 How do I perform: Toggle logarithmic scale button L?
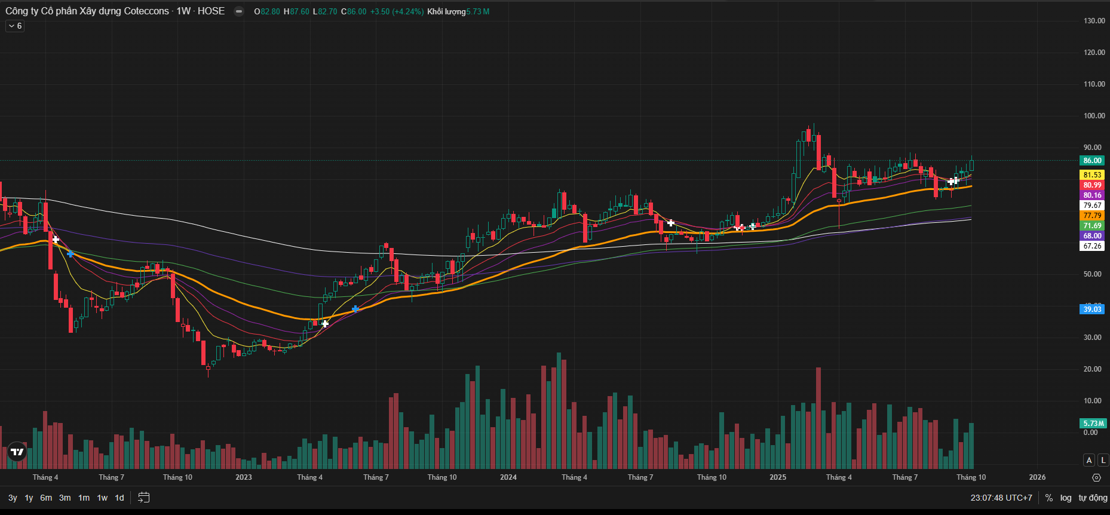(1103, 460)
